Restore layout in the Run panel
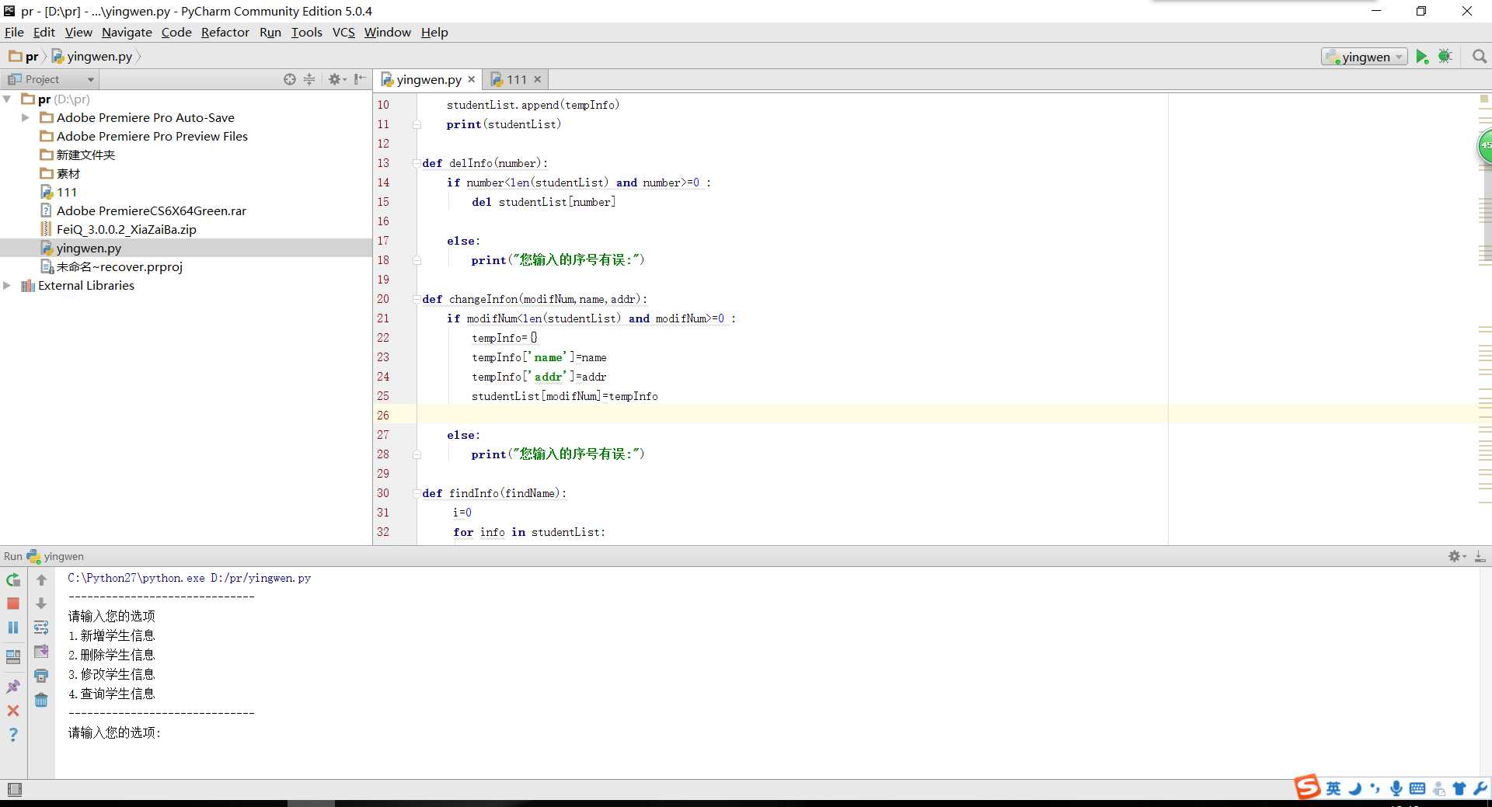The image size is (1492, 807). 13,656
